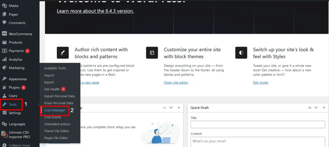
Task: Open Scheduled Actions submenu item
Action: [57, 124]
